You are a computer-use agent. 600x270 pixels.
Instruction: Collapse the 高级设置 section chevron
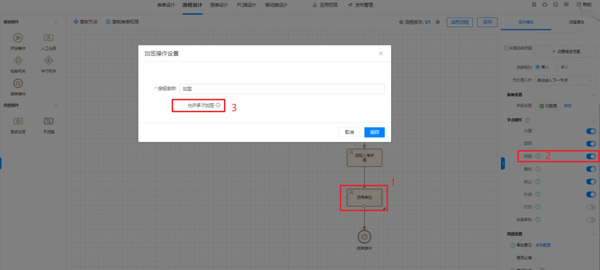(593, 234)
